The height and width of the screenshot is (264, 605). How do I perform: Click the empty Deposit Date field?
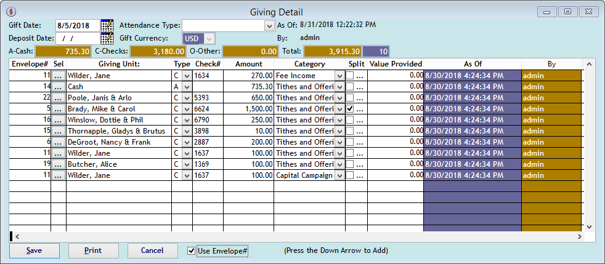[78, 38]
